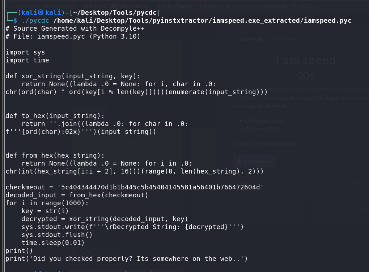Click the Submit flag button
Image resolution: width=369 pixels, height=272 pixels.
click(353, 183)
